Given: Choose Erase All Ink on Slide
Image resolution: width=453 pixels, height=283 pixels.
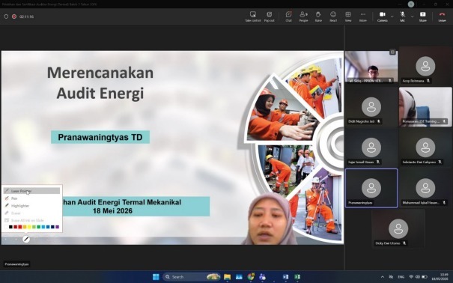Looking at the screenshot, I should pyautogui.click(x=31, y=220).
